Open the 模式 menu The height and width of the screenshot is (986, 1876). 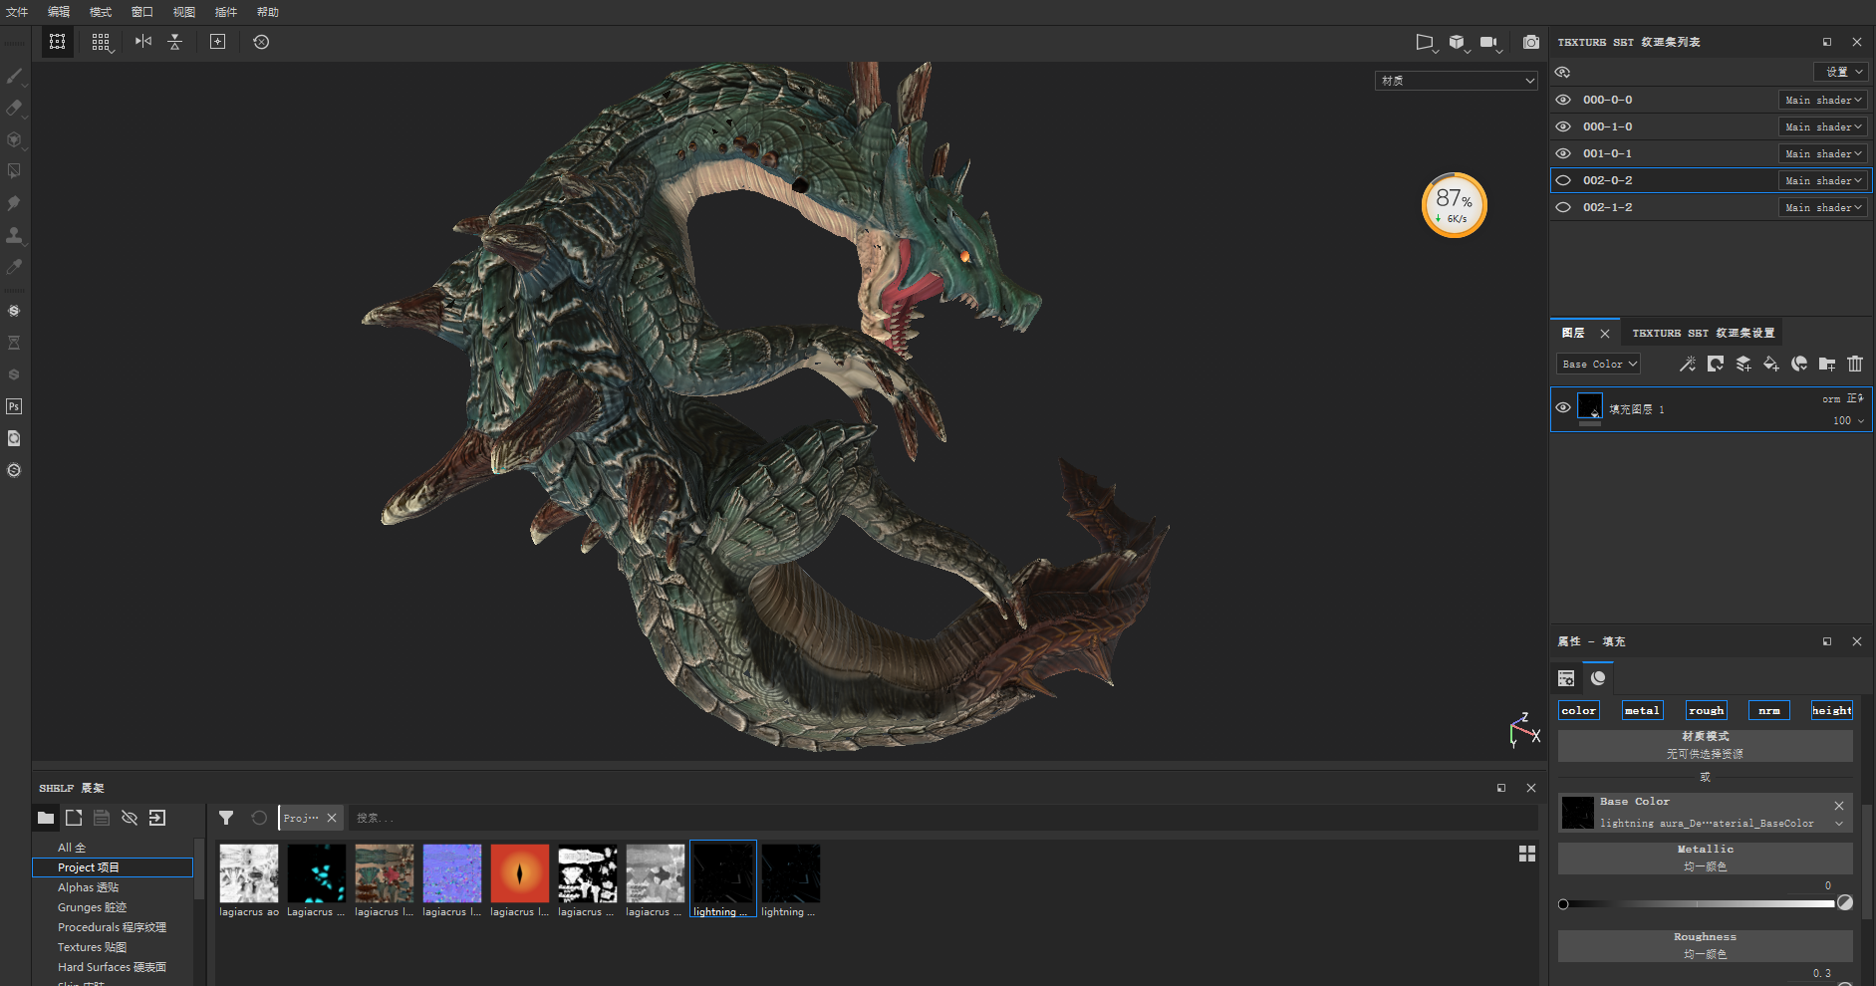tap(101, 12)
